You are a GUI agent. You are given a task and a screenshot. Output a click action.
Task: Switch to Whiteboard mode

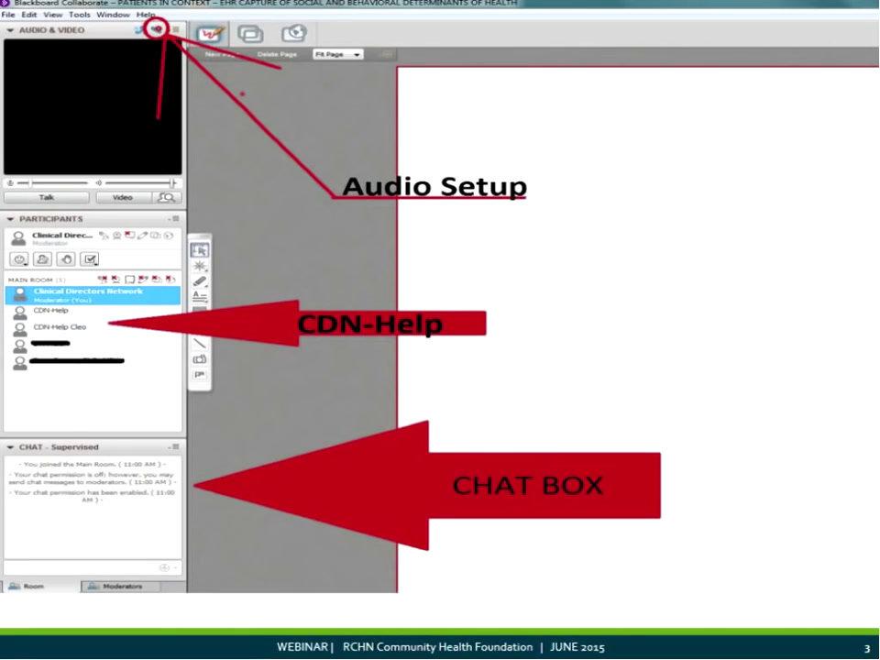click(x=211, y=34)
